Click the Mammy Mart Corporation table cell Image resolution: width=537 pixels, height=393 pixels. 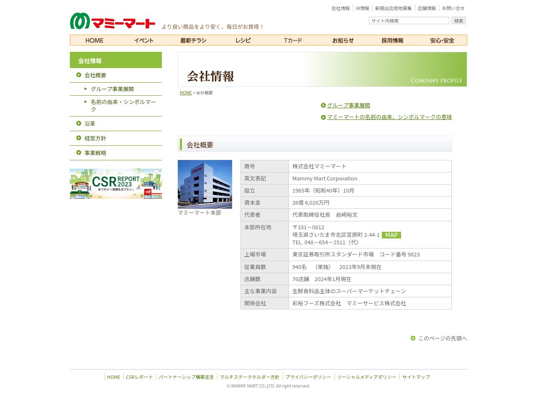370,178
